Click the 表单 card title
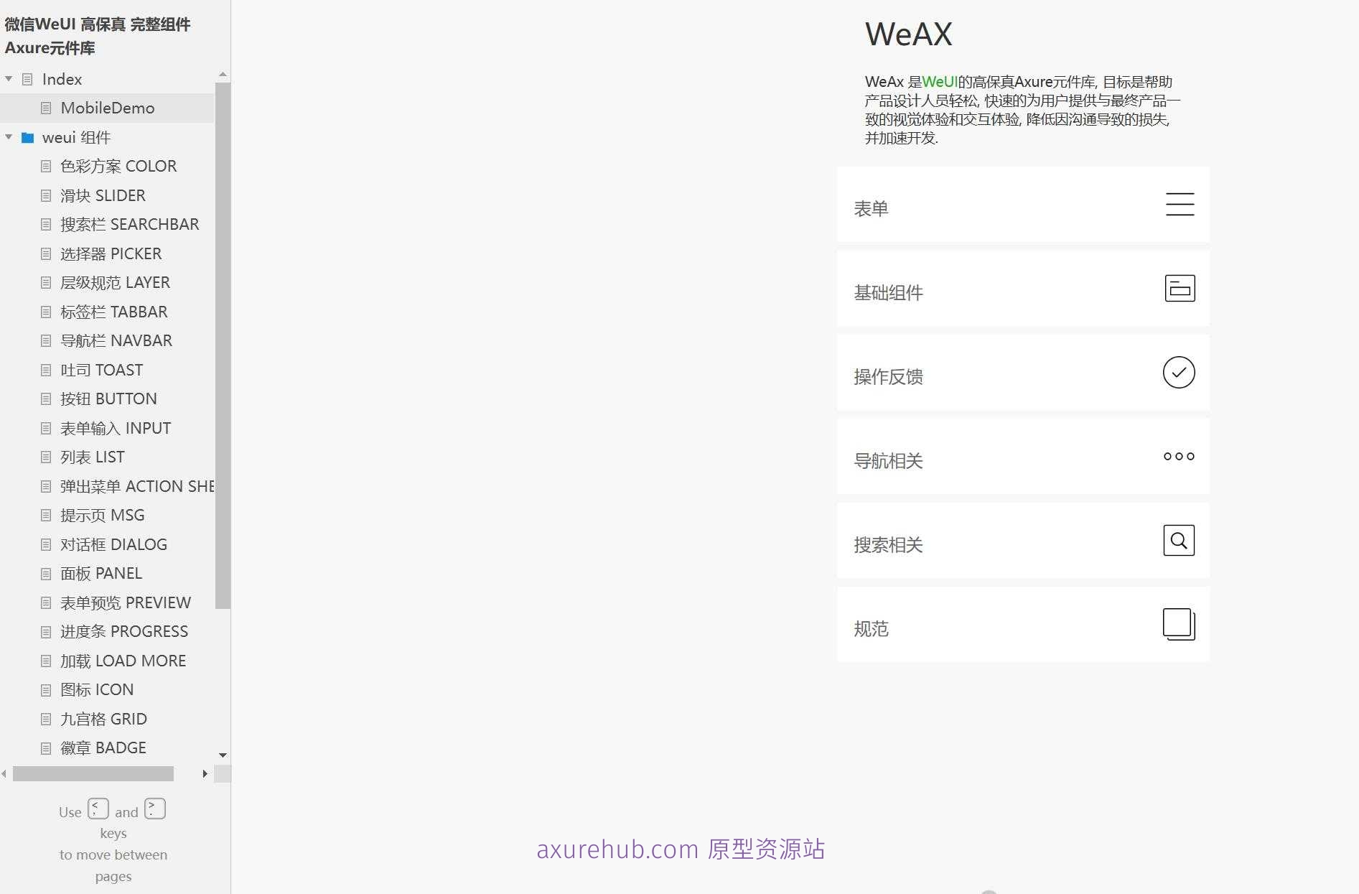 (872, 208)
